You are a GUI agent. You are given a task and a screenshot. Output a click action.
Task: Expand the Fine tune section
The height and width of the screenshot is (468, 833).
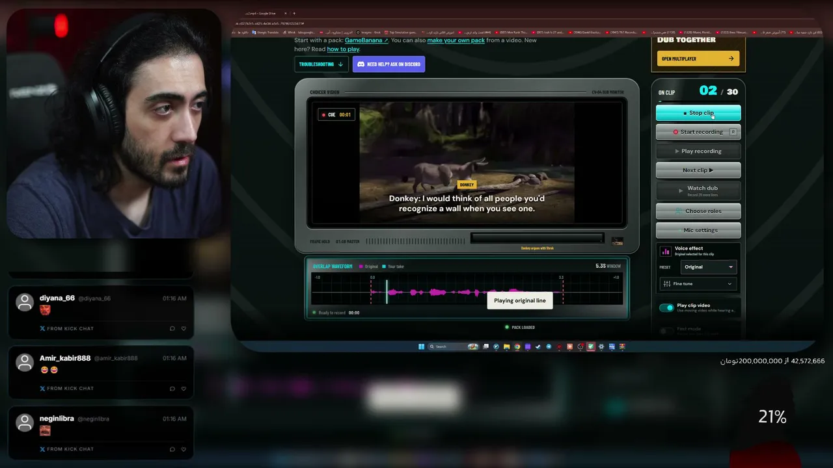698,284
